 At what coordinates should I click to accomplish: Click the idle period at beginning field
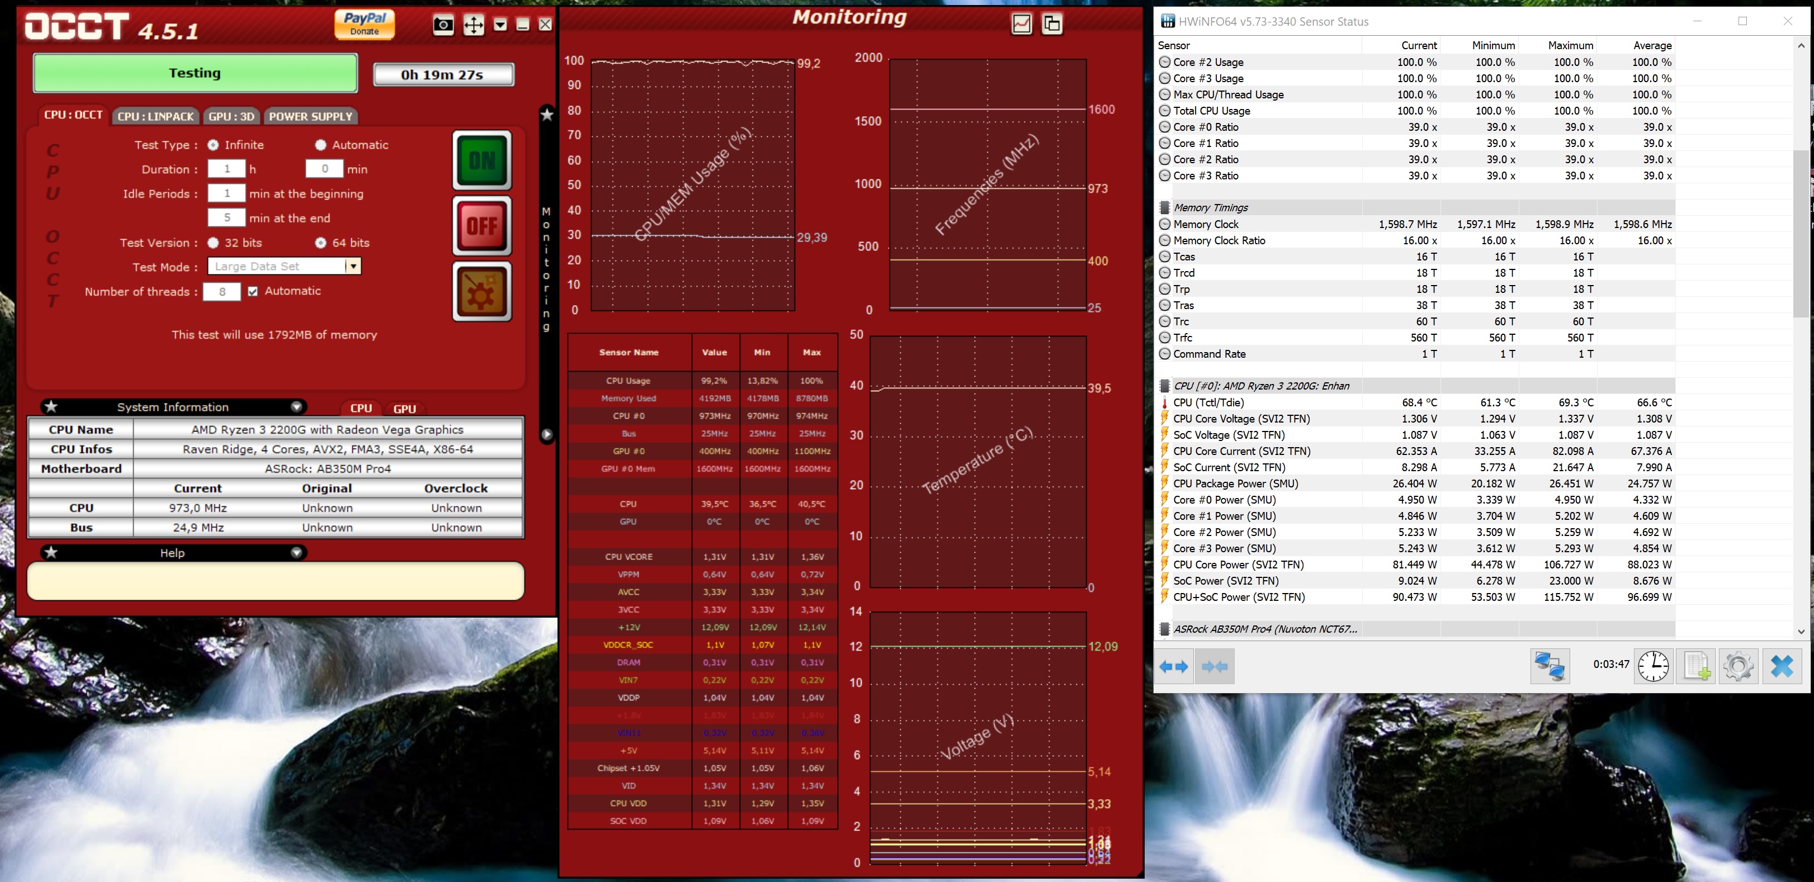(227, 193)
